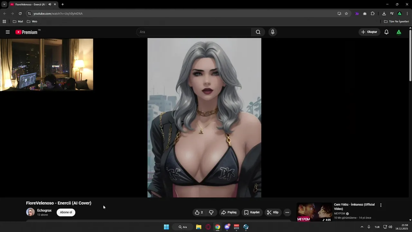Screen dimensions: 412x232
Task: Reload the page in Chrome
Action: click(20, 14)
